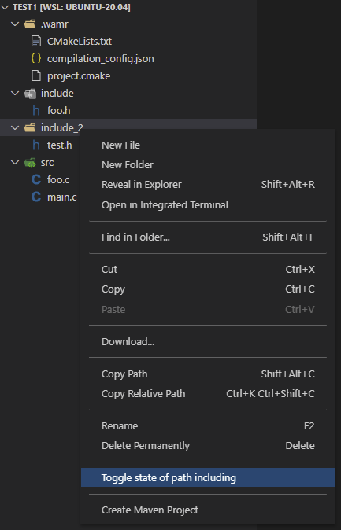The width and height of the screenshot is (341, 530).
Task: Collapse the include folder chevron
Action: click(x=15, y=93)
